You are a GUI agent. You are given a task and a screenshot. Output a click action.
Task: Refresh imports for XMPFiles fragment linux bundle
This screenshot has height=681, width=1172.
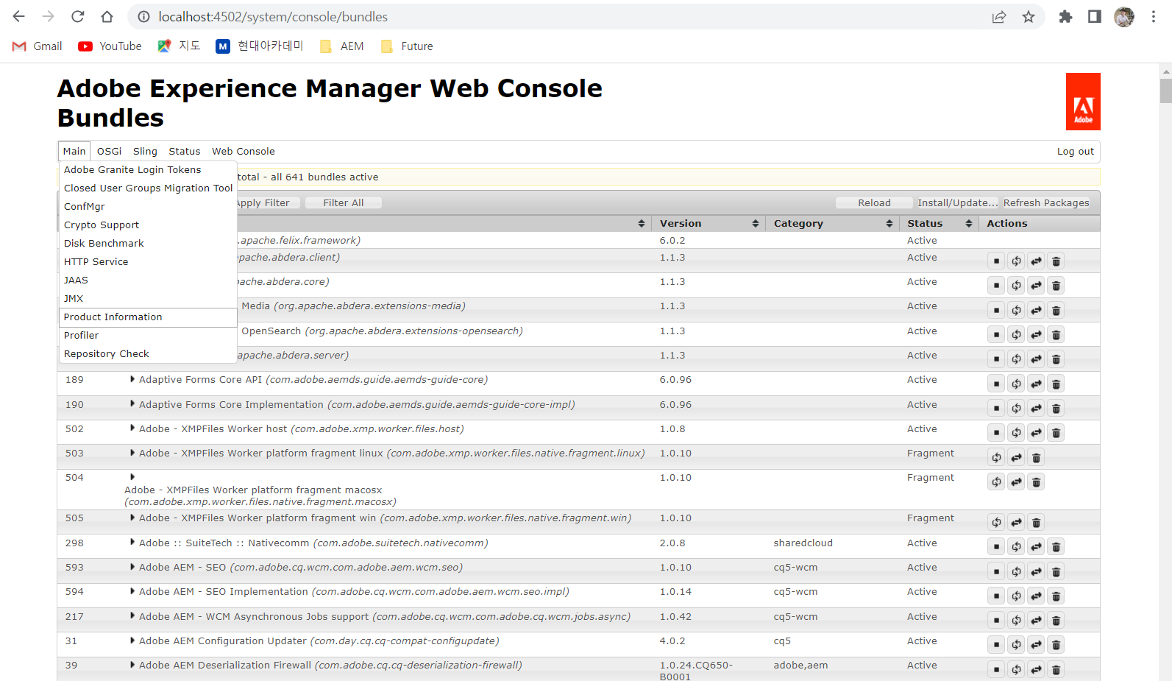pos(996,457)
